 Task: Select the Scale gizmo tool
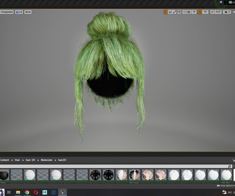point(174,12)
